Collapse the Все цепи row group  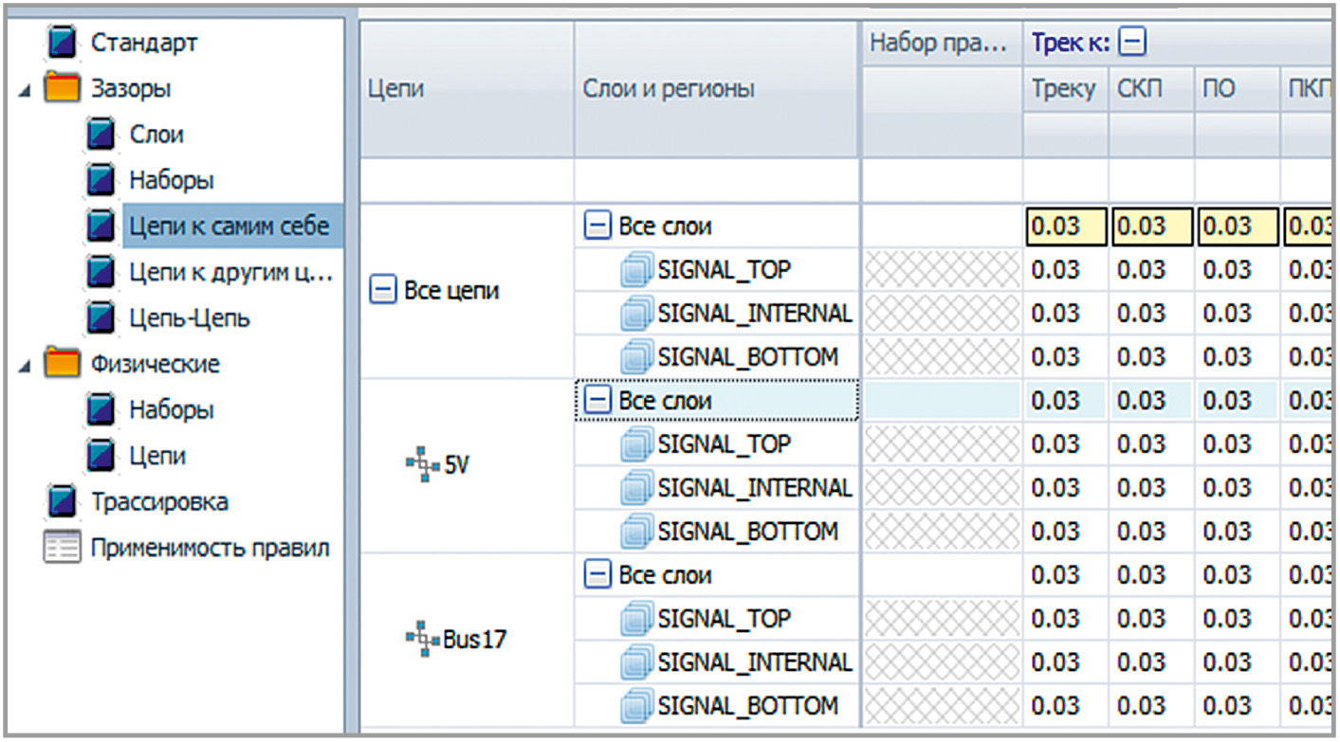pyautogui.click(x=382, y=292)
